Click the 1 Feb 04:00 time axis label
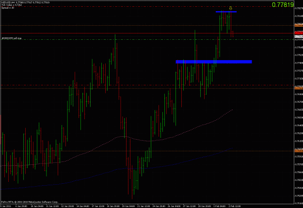The width and height of the screenshot is (303, 208). pyautogui.click(x=220, y=206)
